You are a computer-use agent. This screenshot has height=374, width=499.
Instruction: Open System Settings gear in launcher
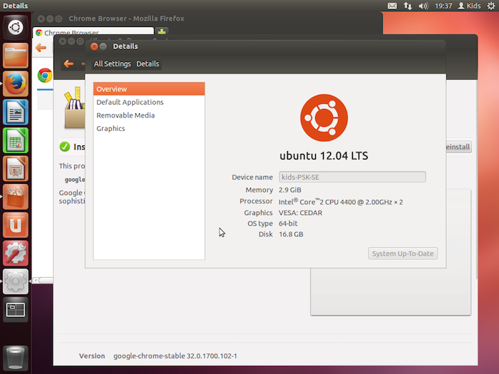[x=15, y=281]
